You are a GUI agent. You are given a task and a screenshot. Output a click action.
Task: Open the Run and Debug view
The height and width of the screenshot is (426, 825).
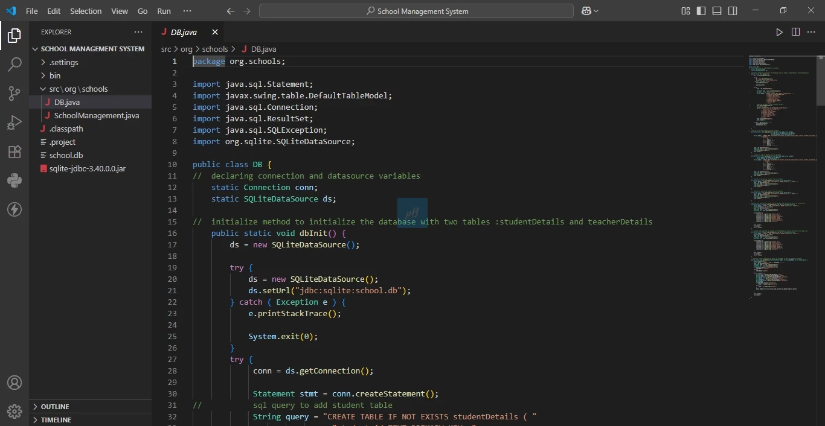[x=14, y=122]
